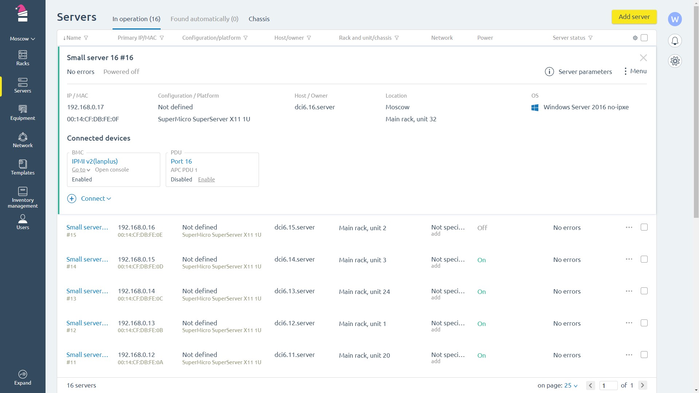The height and width of the screenshot is (393, 699).
Task: Filter by Rack and unit/chassis column
Action: pyautogui.click(x=397, y=38)
